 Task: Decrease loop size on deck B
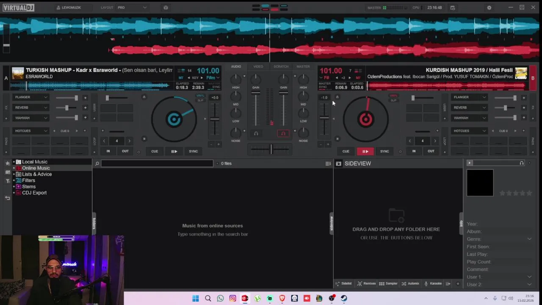[x=409, y=141]
